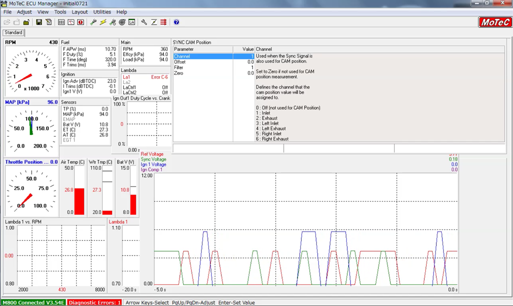The image size is (513, 306).
Task: Open the Adjust menu
Action: point(25,12)
